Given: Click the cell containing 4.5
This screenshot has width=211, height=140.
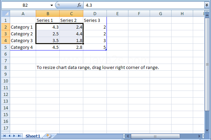Looking at the screenshot, I should click(x=48, y=47).
